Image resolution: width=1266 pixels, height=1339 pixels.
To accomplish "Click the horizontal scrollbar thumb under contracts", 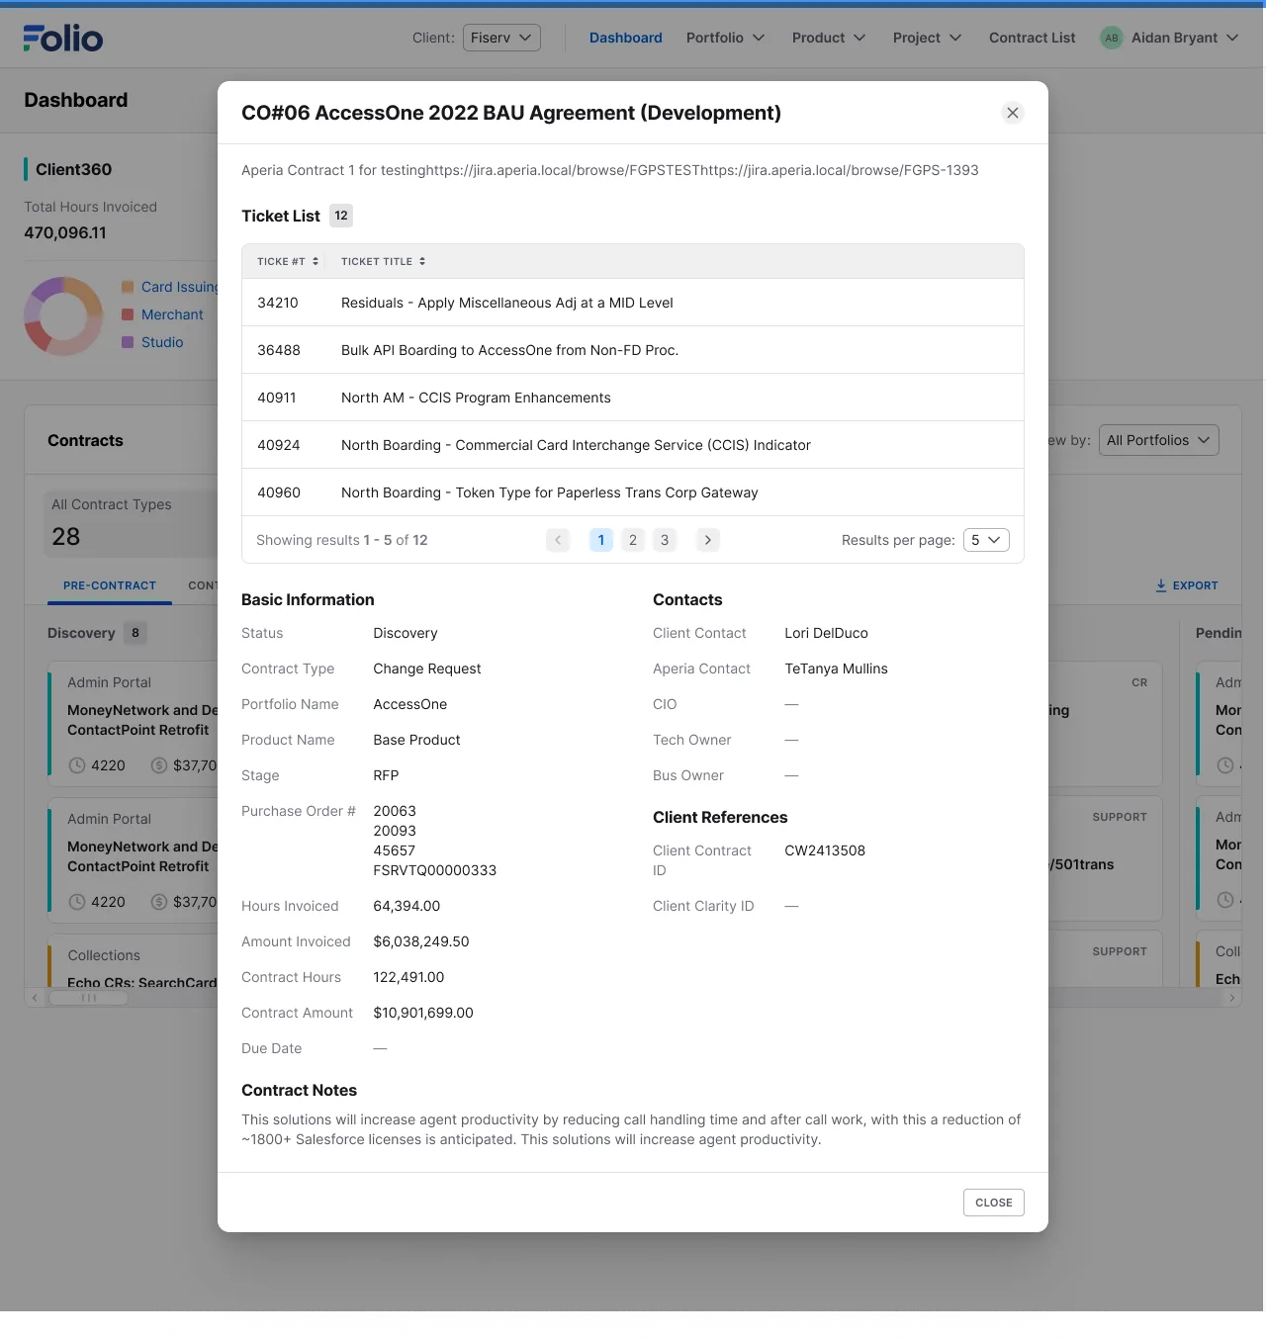I will [x=89, y=998].
